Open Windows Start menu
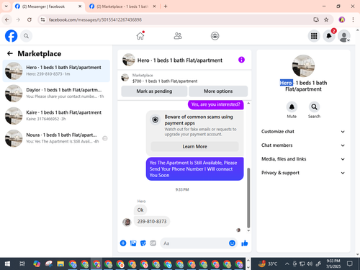The width and height of the screenshot is (360, 270). tap(7, 264)
